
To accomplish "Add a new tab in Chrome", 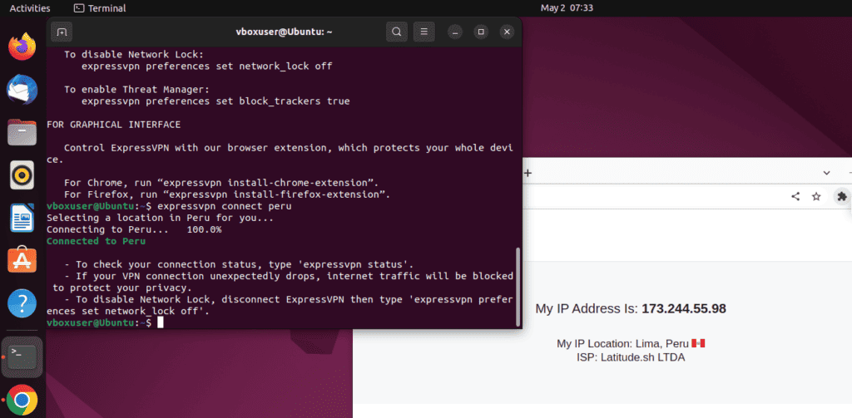I will pyautogui.click(x=527, y=173).
